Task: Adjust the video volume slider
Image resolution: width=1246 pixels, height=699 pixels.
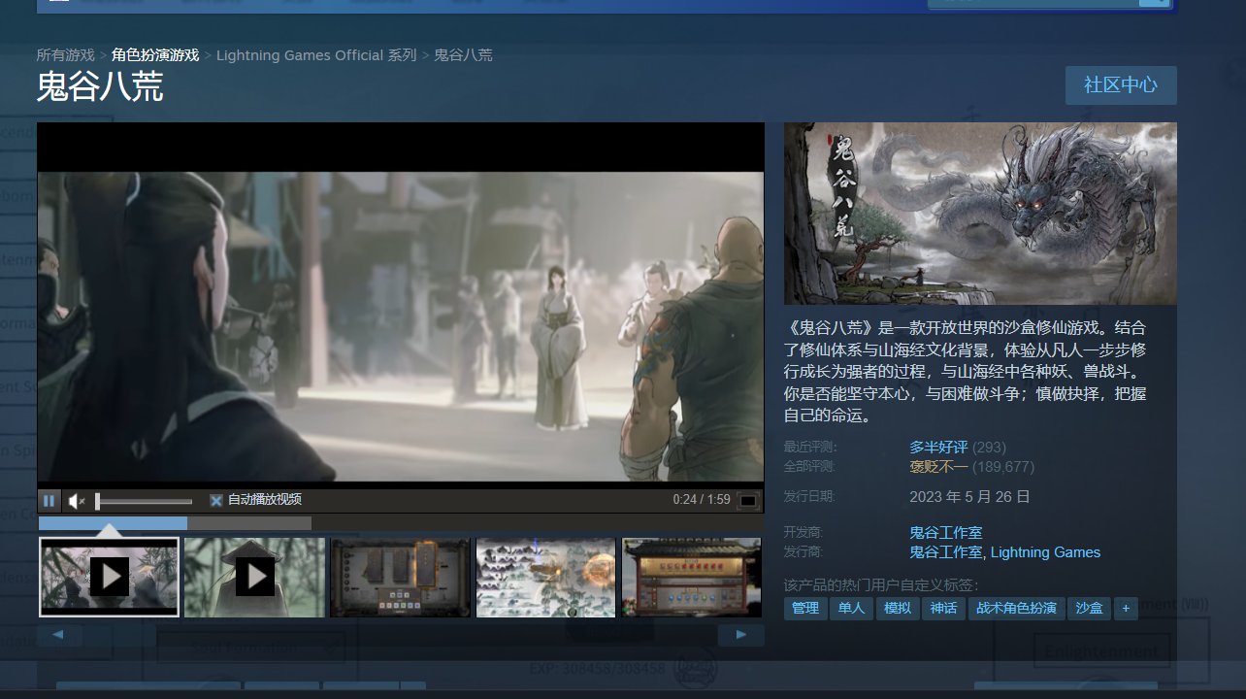Action: [x=144, y=501]
